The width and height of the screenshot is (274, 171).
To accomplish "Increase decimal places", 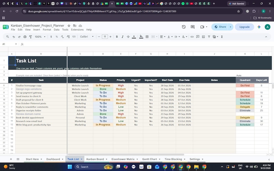I will 68,37.
